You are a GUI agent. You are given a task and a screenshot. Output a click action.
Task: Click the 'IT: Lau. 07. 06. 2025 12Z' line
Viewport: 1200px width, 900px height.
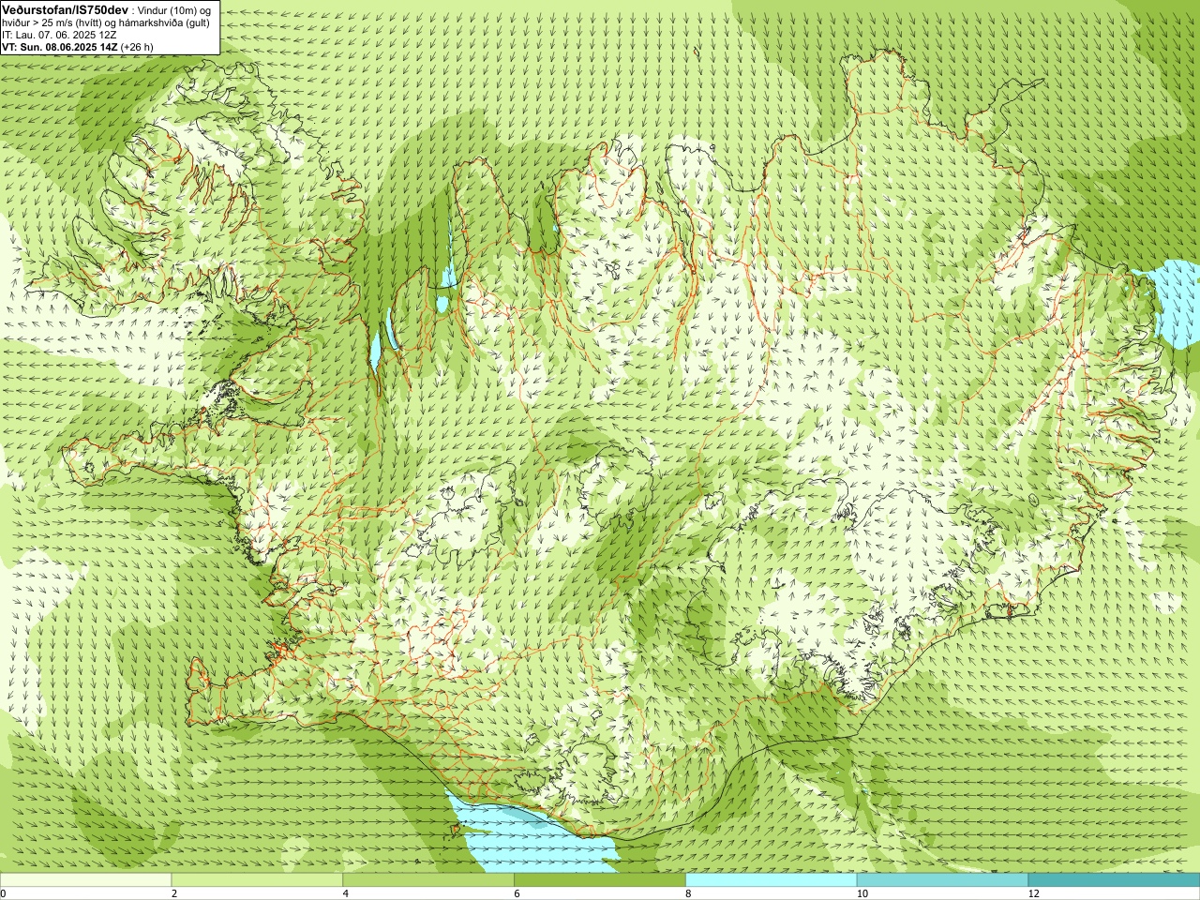[x=59, y=35]
